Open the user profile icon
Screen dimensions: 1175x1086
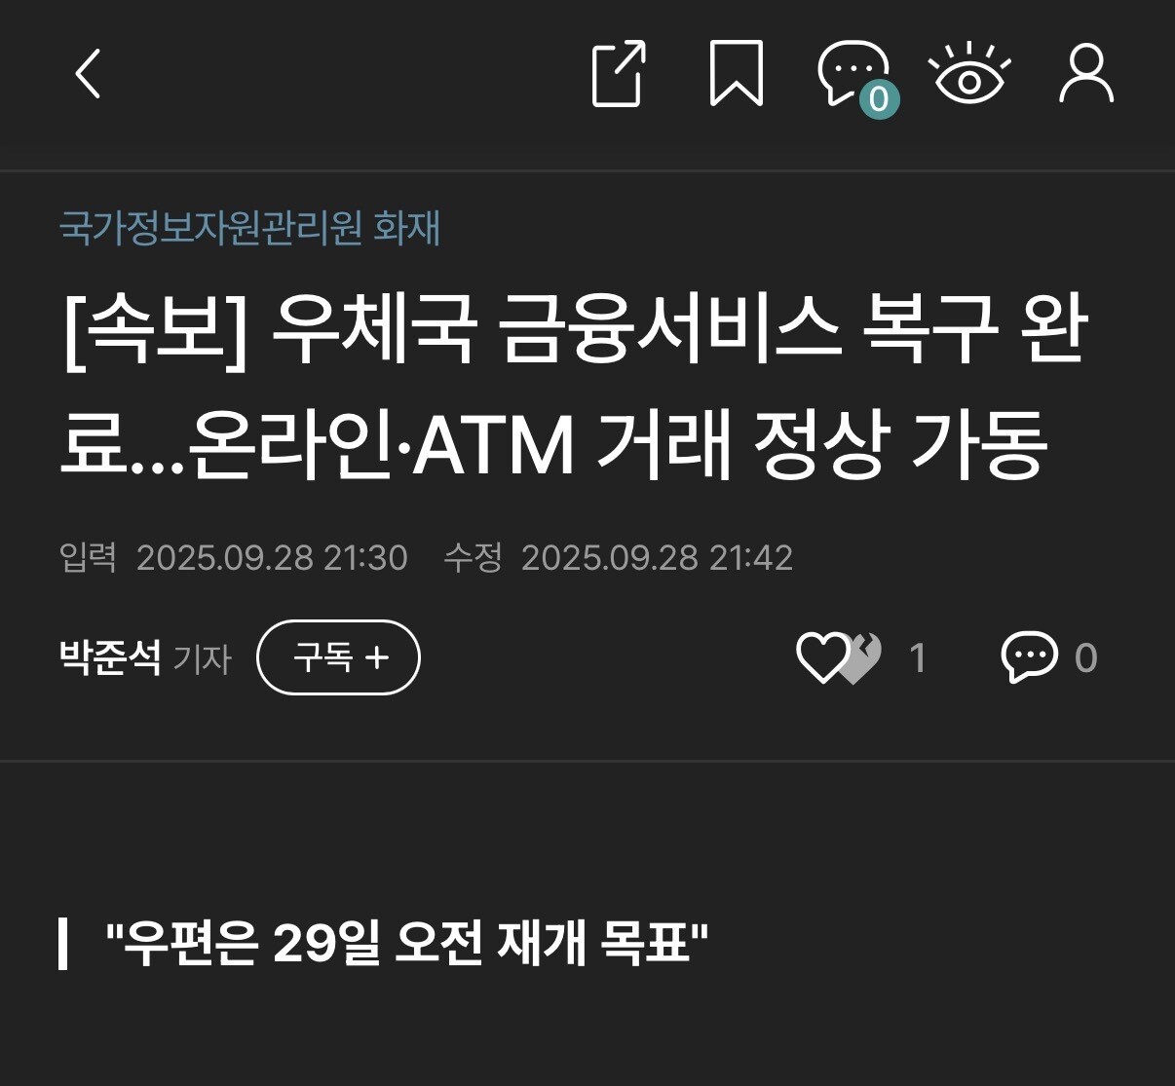(1086, 73)
